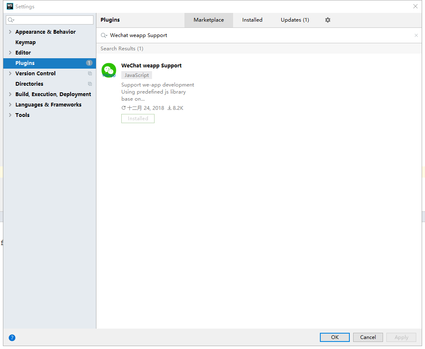
Task: Click the Directories project-level copy icon
Action: 90,84
